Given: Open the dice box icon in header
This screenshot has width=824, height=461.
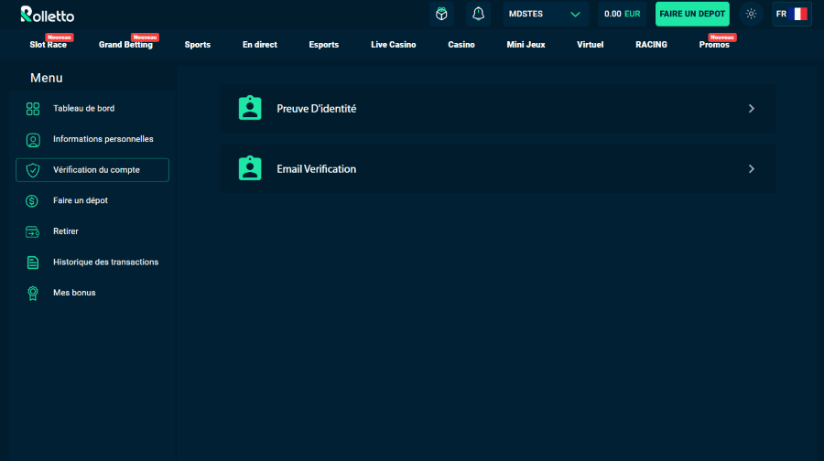Looking at the screenshot, I should (x=441, y=14).
